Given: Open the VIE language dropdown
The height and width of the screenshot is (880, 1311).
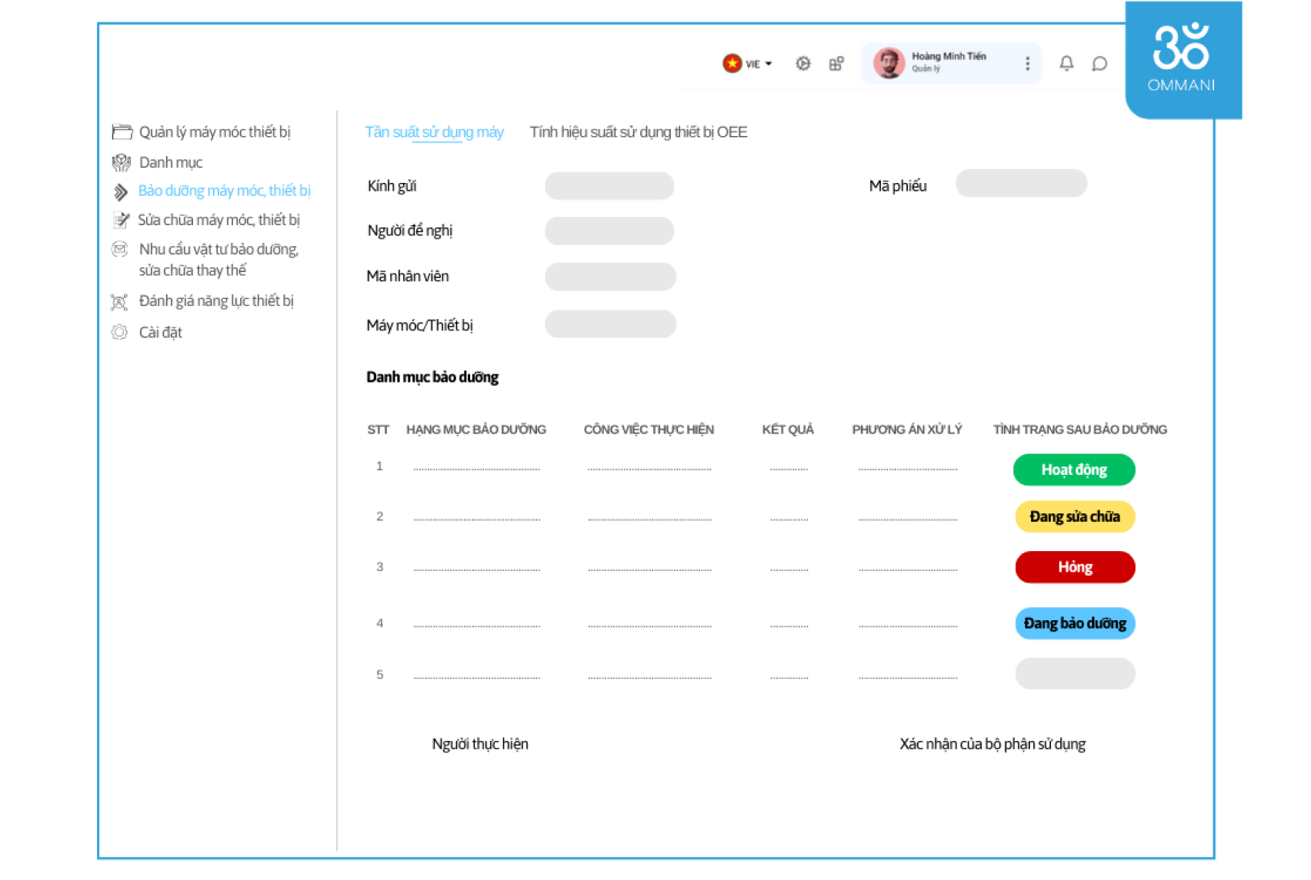Looking at the screenshot, I should pyautogui.click(x=748, y=64).
